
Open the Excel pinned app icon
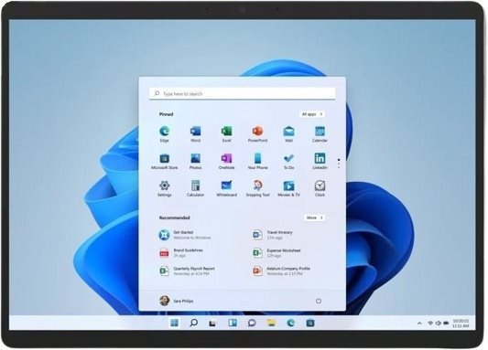point(226,133)
